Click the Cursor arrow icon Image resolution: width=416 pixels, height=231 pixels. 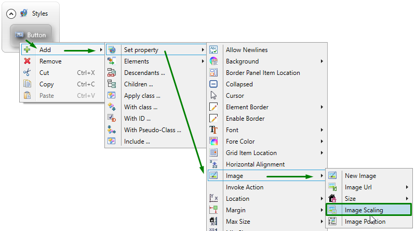pyautogui.click(x=213, y=96)
